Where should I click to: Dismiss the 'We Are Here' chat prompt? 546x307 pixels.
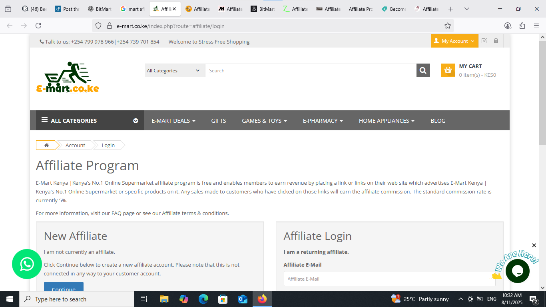point(534,245)
